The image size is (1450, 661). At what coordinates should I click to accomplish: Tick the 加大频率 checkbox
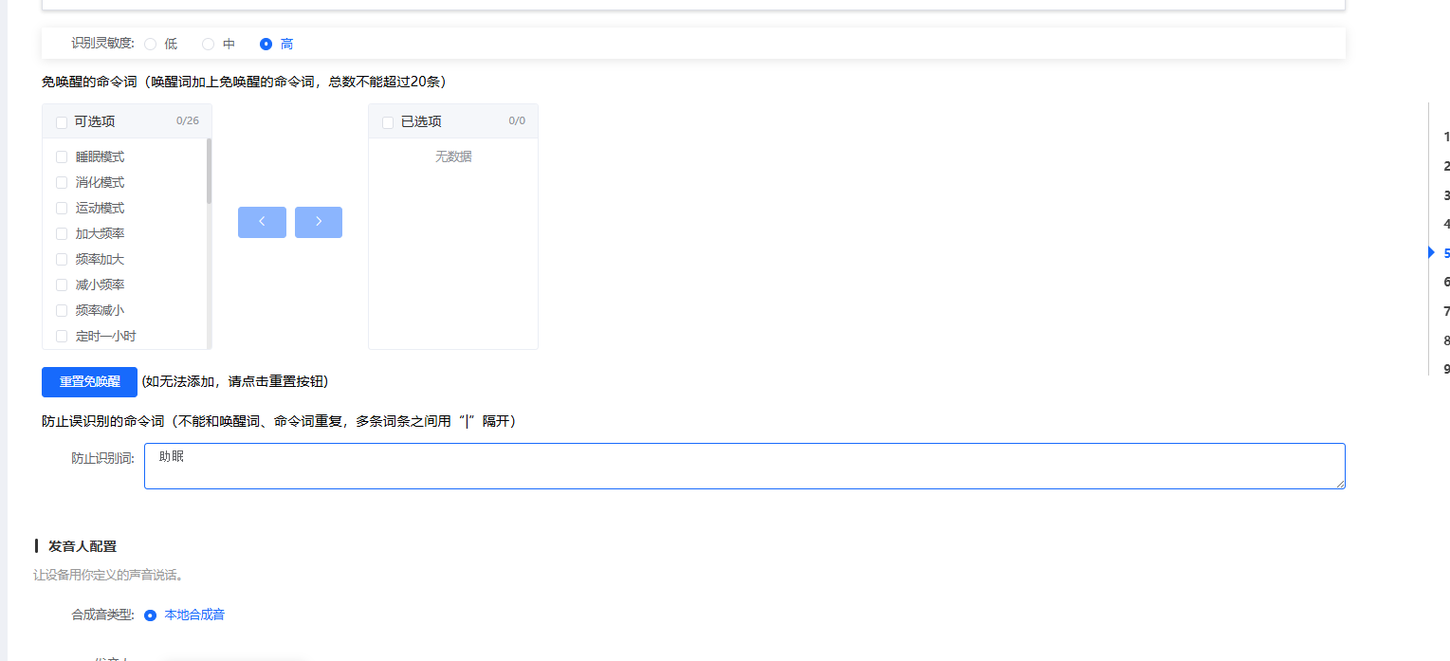click(x=62, y=234)
